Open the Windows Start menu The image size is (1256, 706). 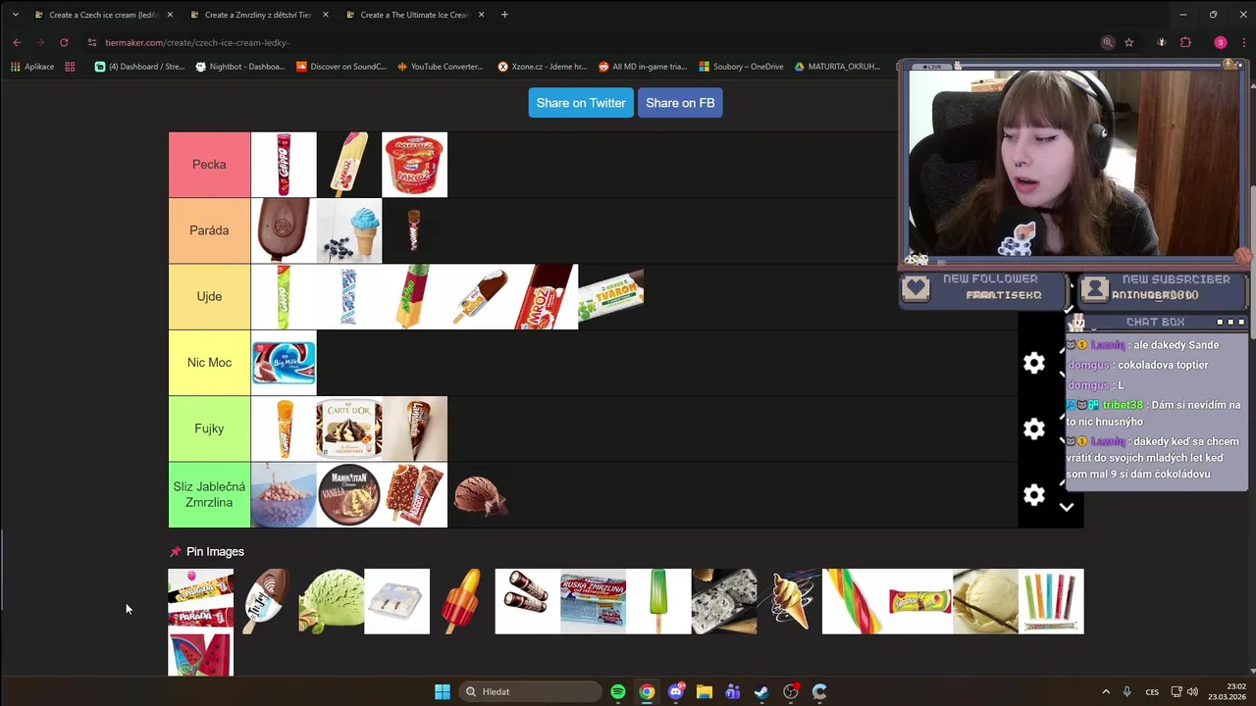pos(443,691)
